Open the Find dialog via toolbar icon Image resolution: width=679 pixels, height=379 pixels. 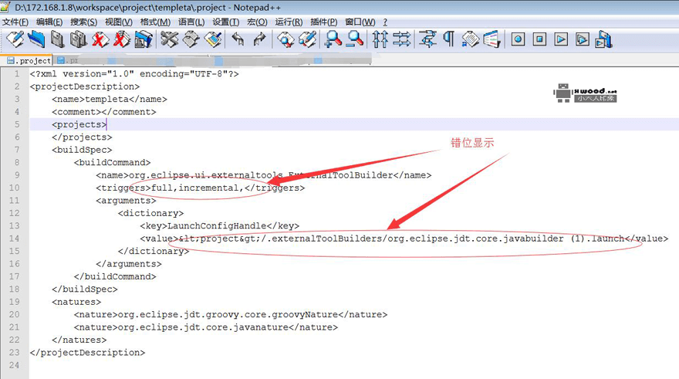(x=285, y=39)
